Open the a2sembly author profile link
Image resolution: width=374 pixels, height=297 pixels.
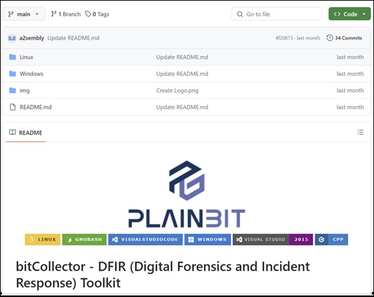tap(31, 38)
